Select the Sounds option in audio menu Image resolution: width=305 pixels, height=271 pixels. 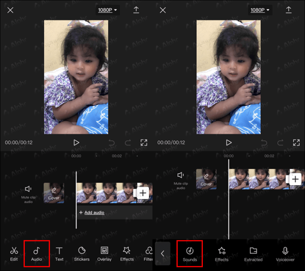coord(190,254)
